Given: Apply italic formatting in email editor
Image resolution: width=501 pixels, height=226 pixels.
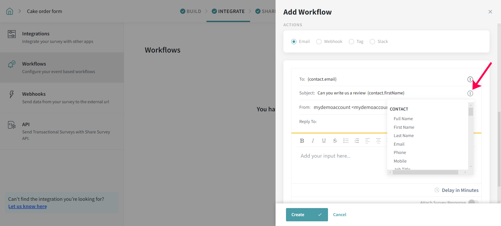Looking at the screenshot, I should (x=313, y=141).
